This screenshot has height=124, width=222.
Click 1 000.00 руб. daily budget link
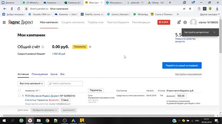point(59,54)
